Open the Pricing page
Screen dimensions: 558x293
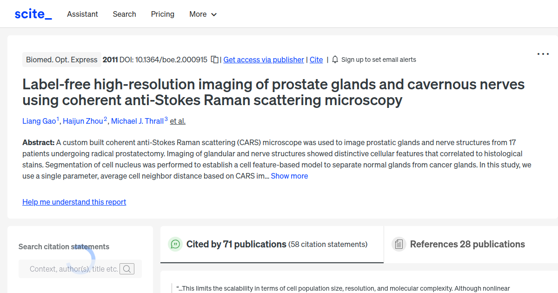pyautogui.click(x=162, y=14)
